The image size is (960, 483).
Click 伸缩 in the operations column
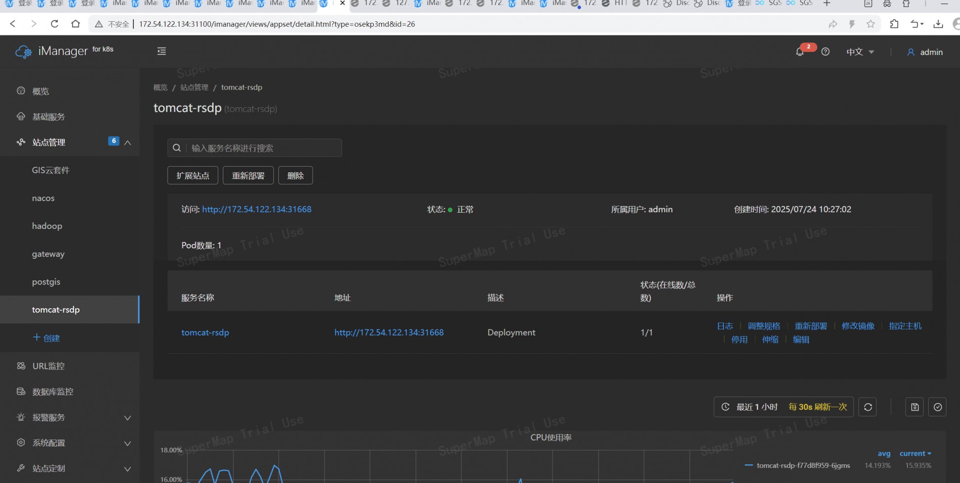click(770, 340)
